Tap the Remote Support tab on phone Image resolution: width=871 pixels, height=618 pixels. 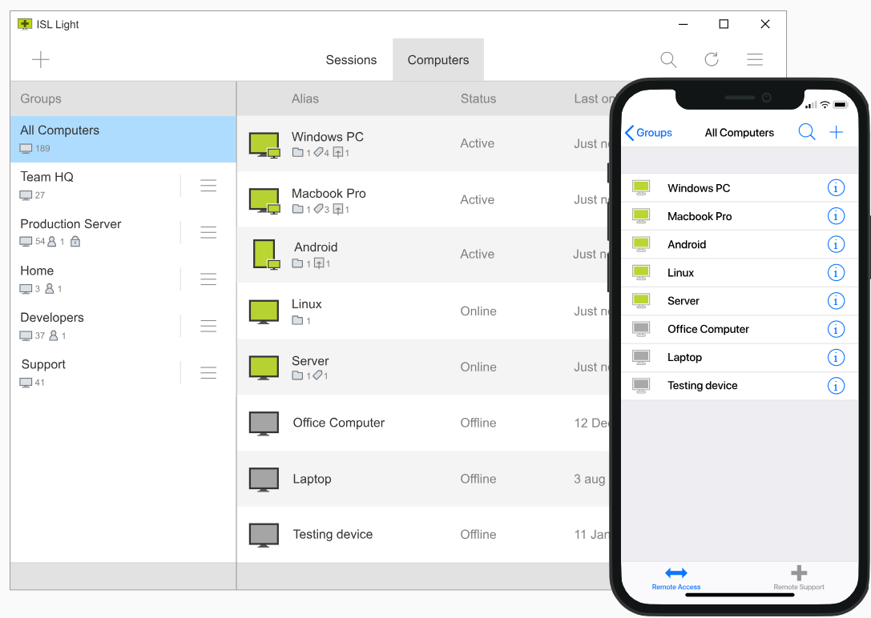tap(799, 578)
